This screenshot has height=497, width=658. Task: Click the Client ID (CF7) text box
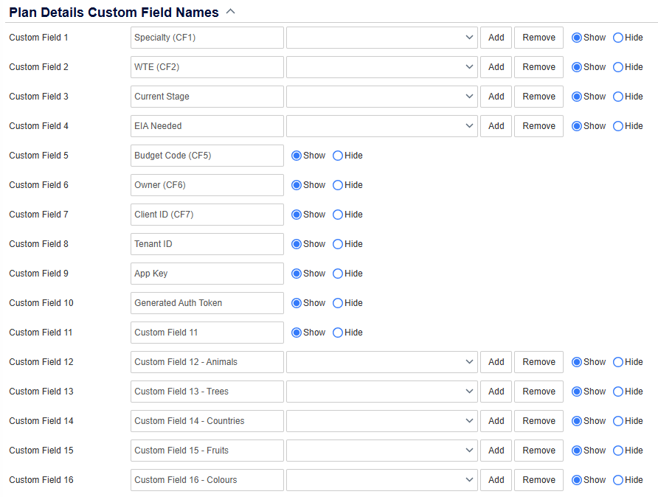pyautogui.click(x=207, y=215)
